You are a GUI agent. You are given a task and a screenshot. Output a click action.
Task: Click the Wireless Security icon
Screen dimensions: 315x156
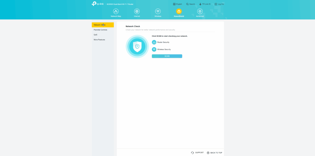(154, 49)
